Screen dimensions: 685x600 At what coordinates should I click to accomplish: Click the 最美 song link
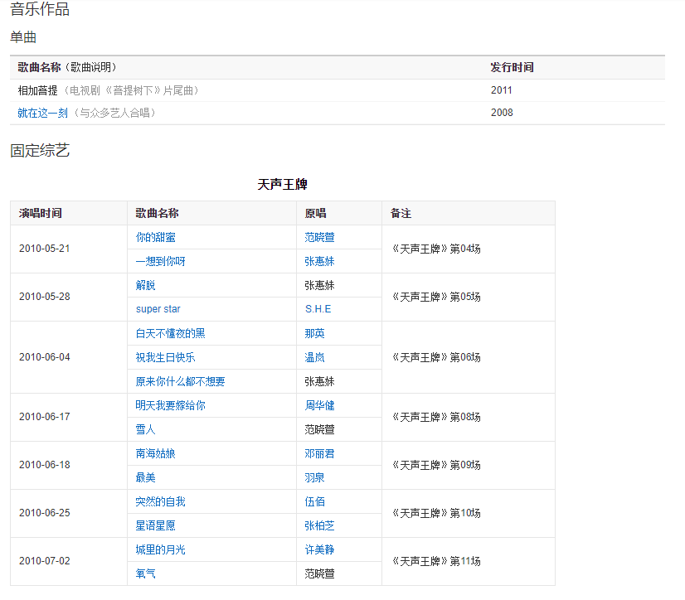point(145,478)
